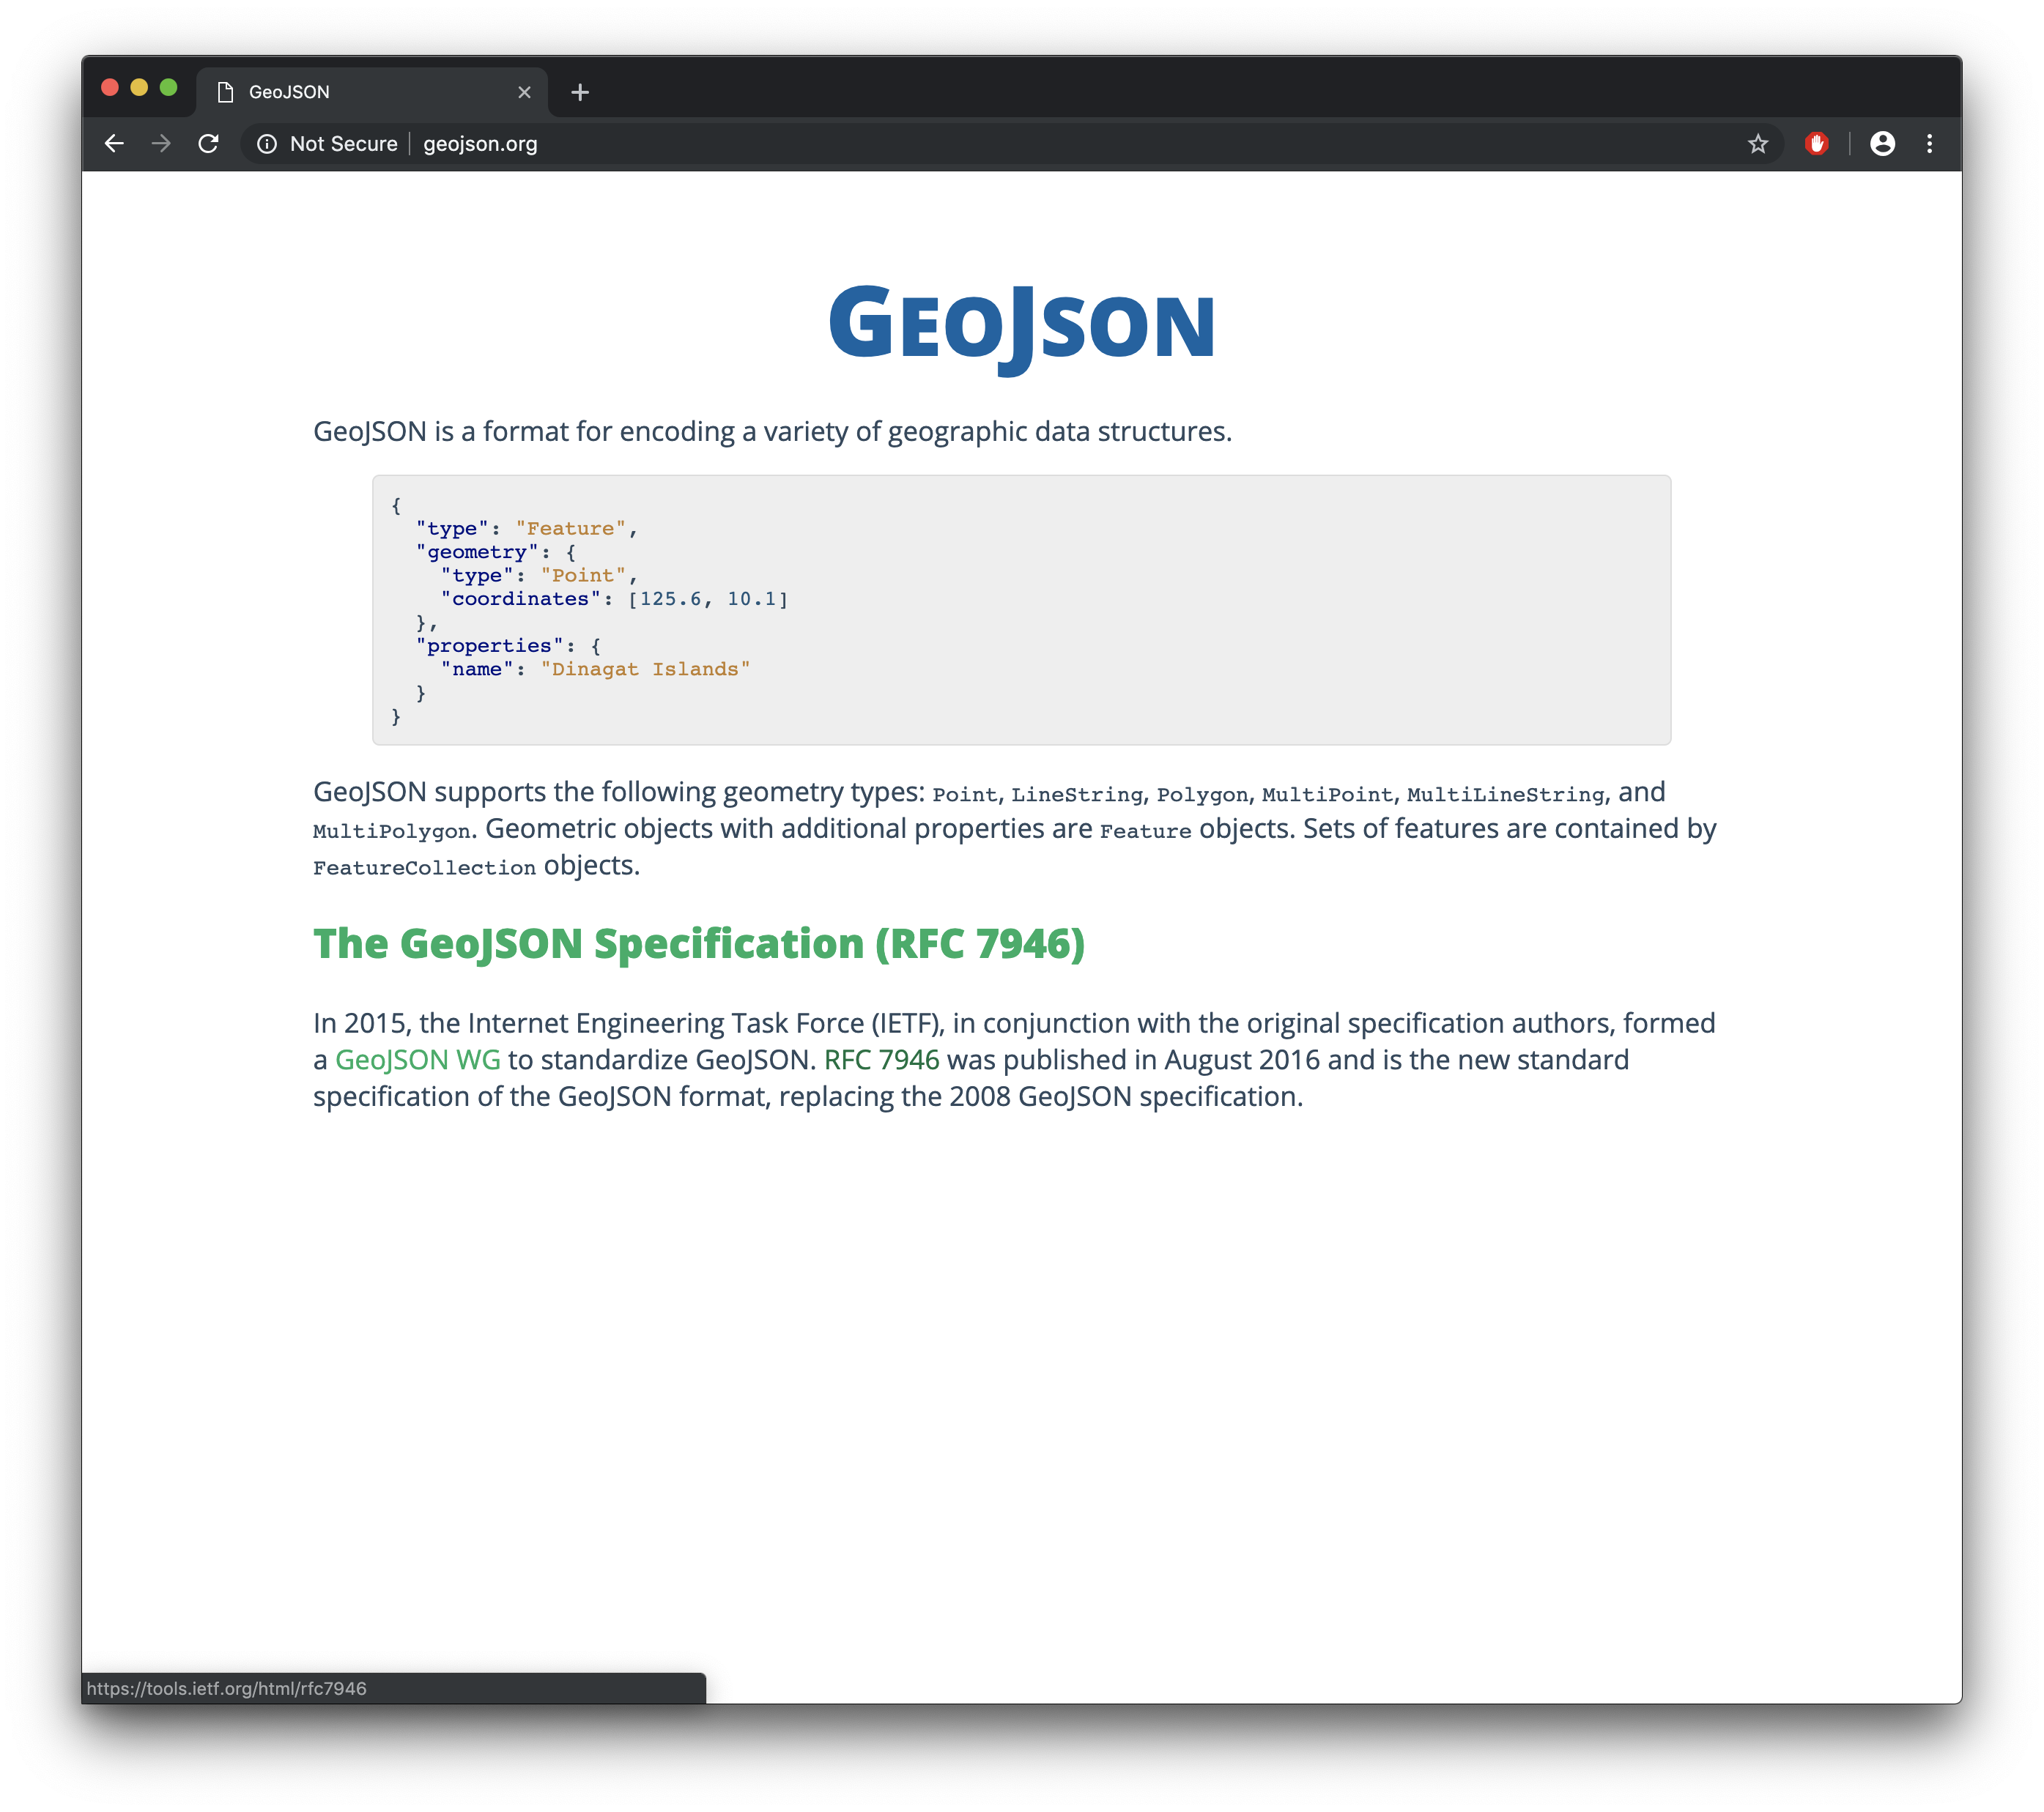
Task: Close the GeoJSON tab
Action: click(x=524, y=92)
